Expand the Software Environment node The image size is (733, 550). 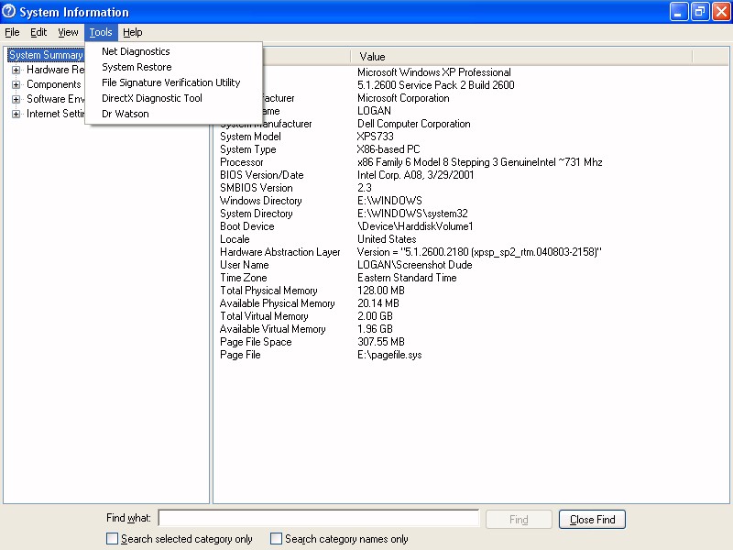click(x=16, y=99)
